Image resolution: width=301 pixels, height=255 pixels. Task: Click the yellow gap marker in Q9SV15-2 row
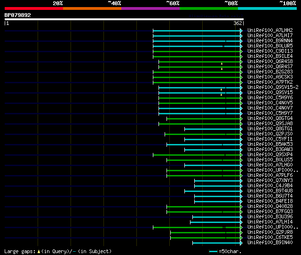tap(222, 89)
